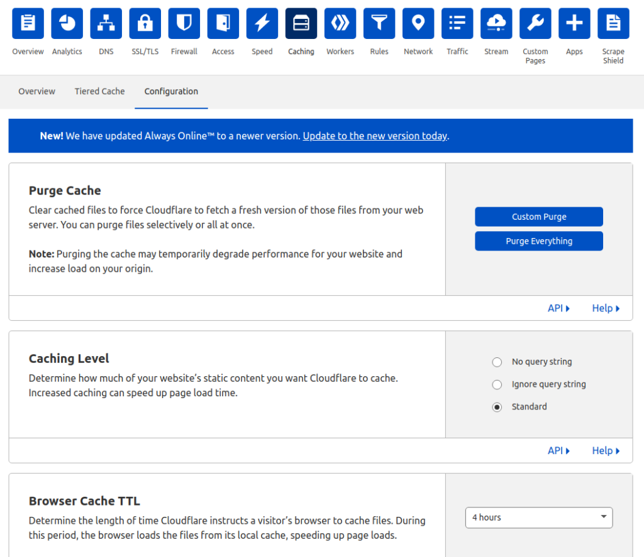
Task: Open the Workers icon
Action: coord(340,23)
